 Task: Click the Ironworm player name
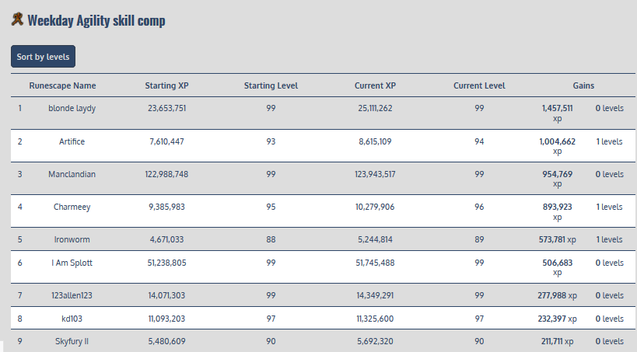[72, 239]
